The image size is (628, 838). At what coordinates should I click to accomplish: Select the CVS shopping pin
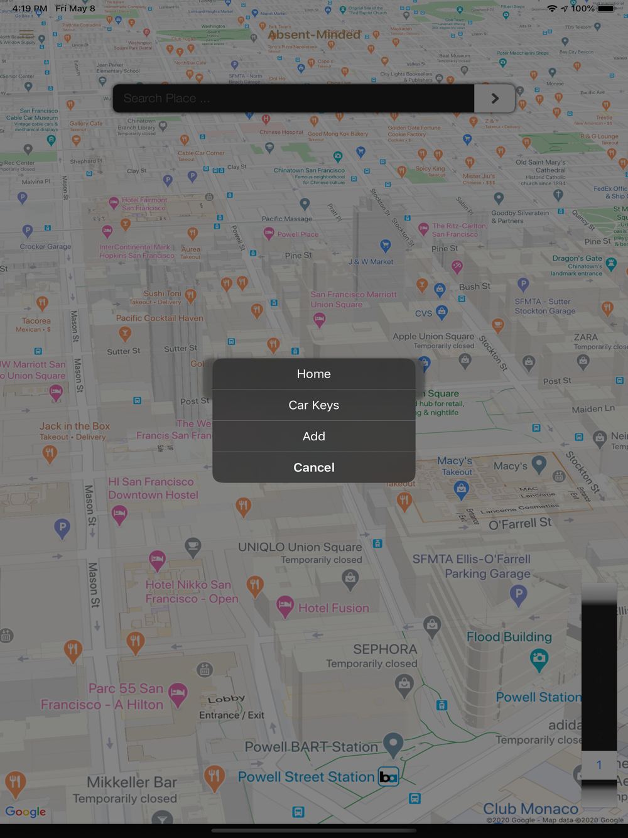point(442,312)
